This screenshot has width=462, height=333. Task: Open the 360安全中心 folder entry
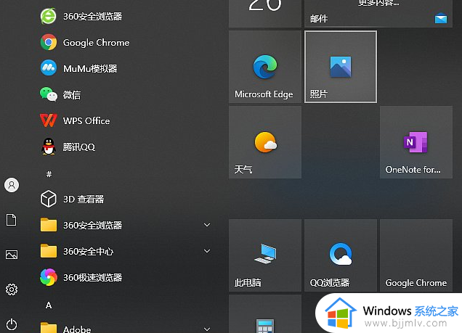coord(125,251)
